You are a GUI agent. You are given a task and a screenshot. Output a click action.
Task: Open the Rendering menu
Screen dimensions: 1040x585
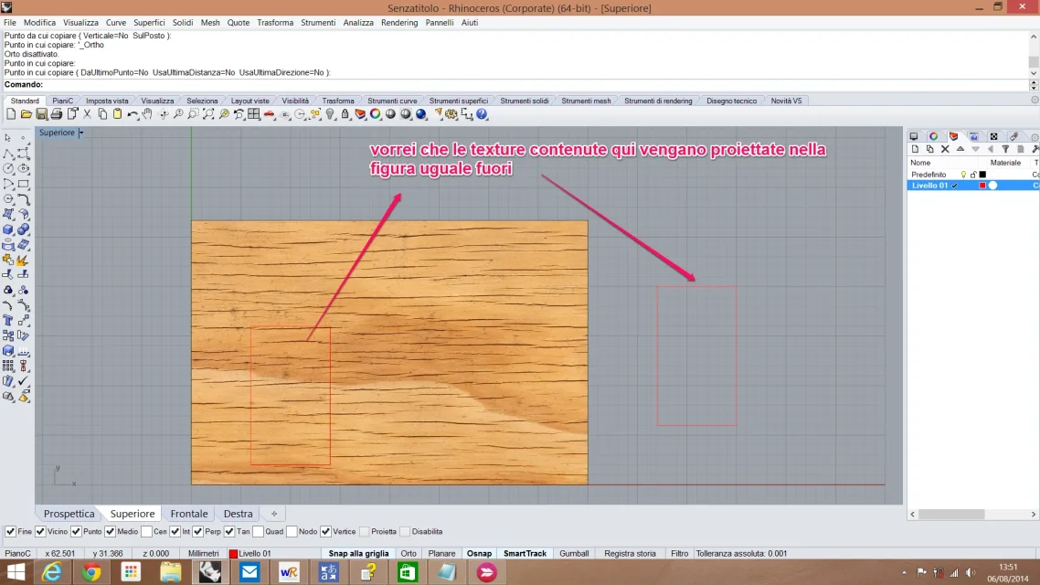pos(399,23)
